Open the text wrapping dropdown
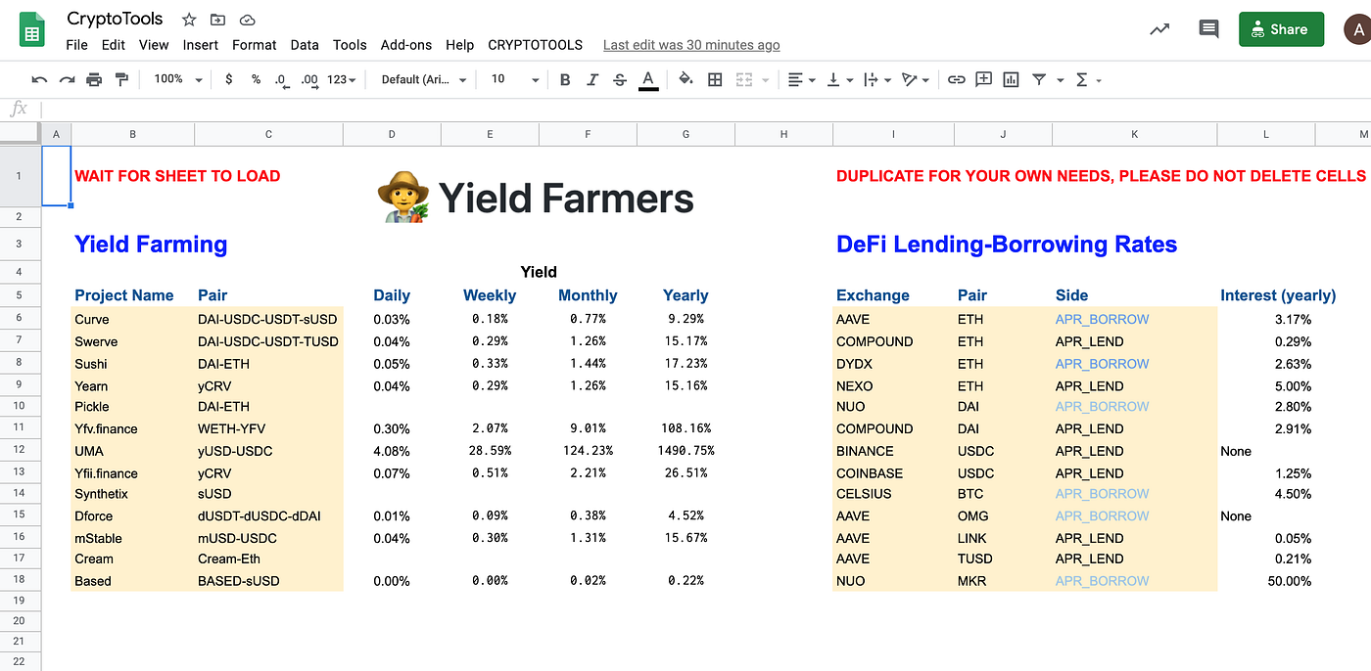This screenshot has height=671, width=1371. click(876, 79)
